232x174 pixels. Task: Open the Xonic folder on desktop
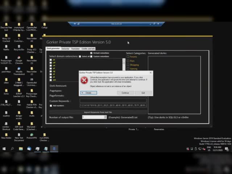pos(6,92)
